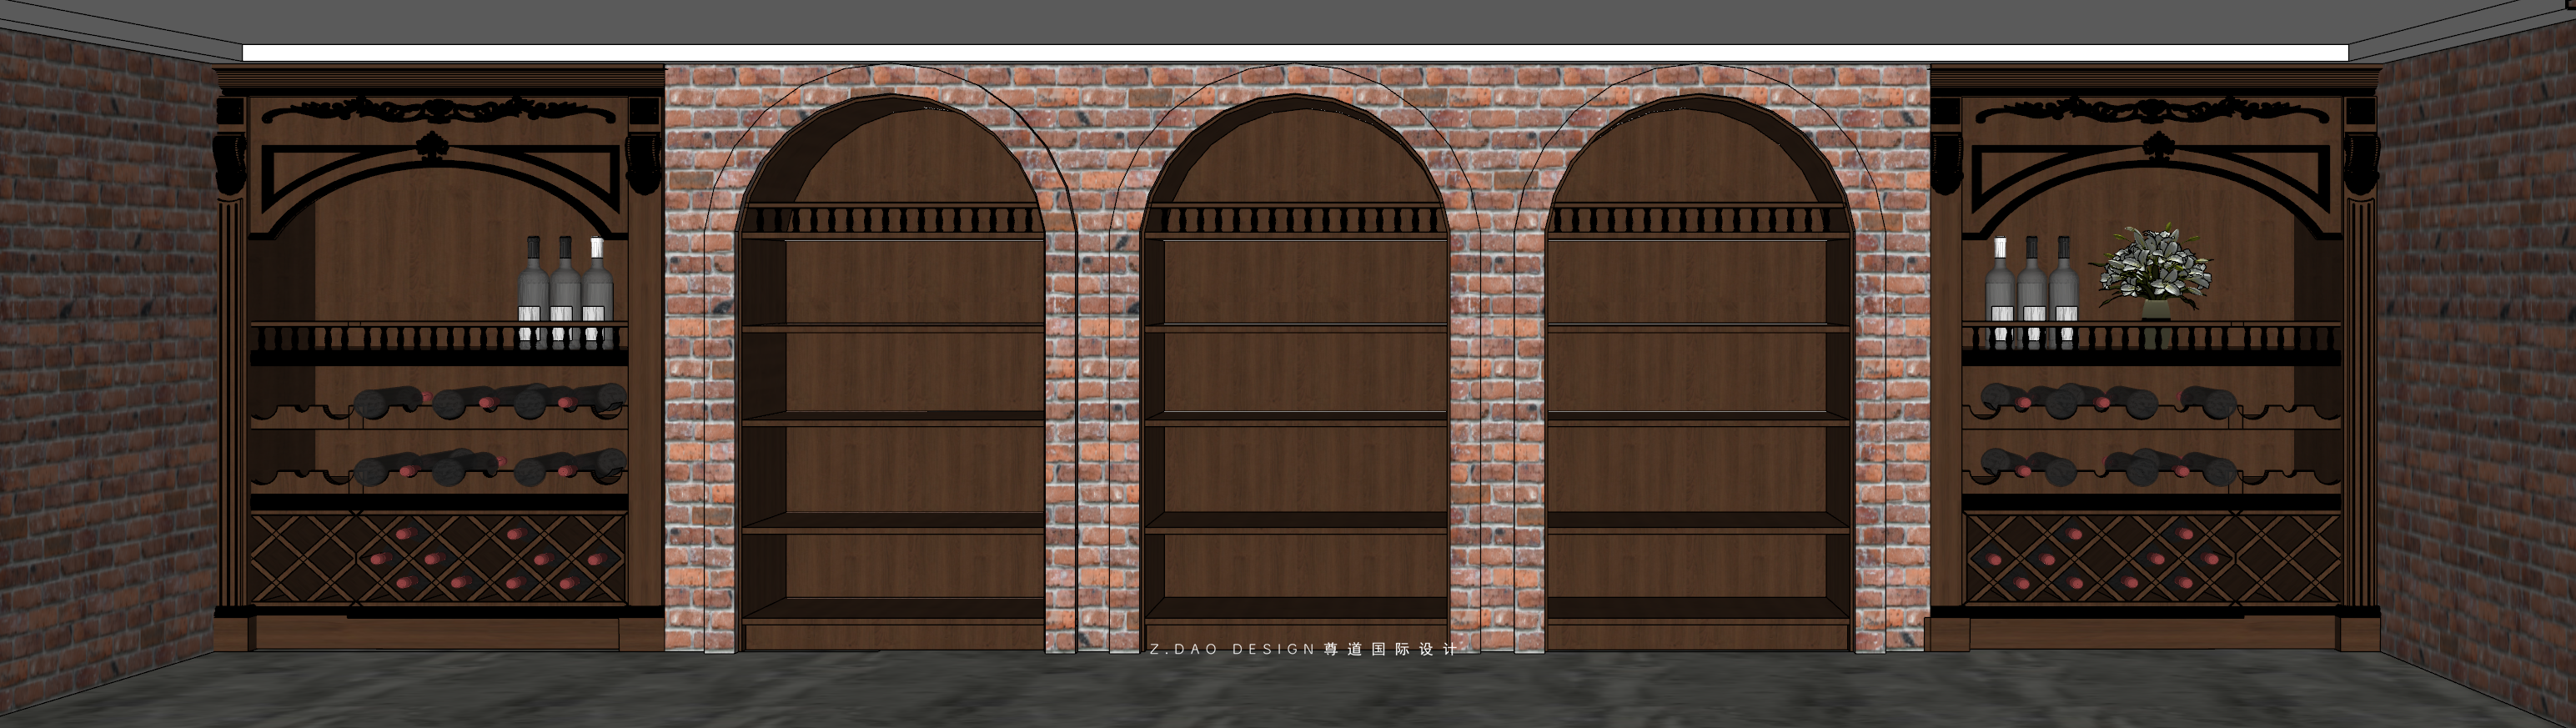
Task: Click the upright bottles on the left cabinet
Action: 565,290
